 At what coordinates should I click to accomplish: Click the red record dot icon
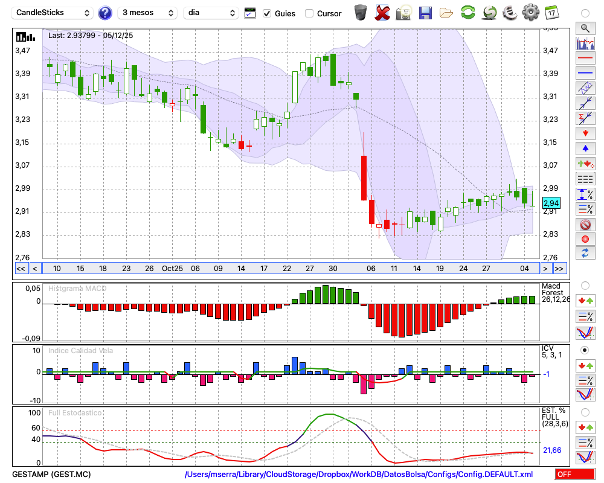click(585, 239)
